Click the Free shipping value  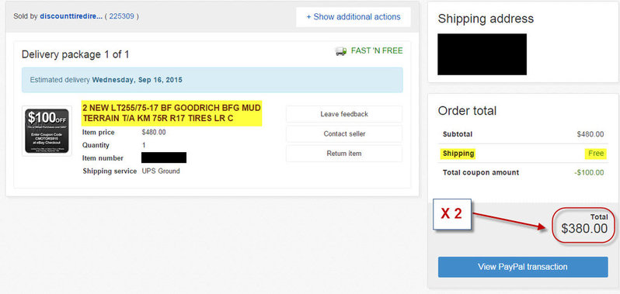pyautogui.click(x=596, y=154)
